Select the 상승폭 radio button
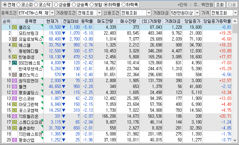The image size is (239, 145). pyautogui.click(x=74, y=5)
